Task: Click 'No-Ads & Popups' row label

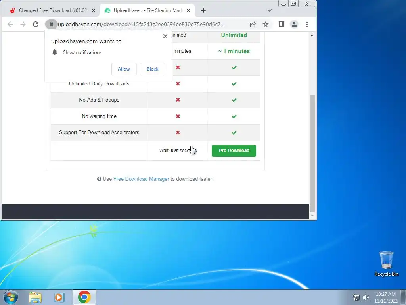Action: click(x=99, y=100)
